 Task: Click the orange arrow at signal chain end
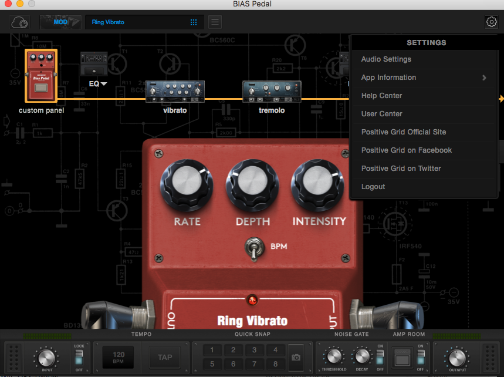point(502,99)
